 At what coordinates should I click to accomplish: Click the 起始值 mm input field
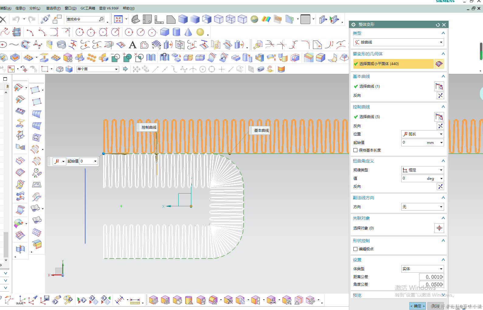[x=420, y=143]
